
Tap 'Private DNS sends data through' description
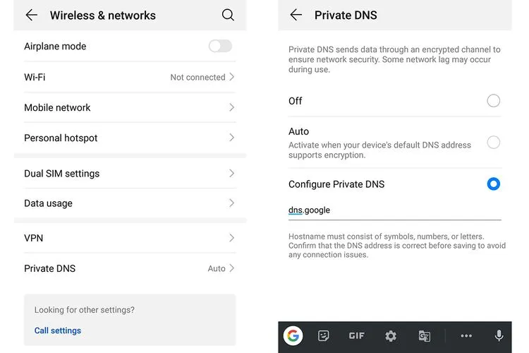[394, 59]
